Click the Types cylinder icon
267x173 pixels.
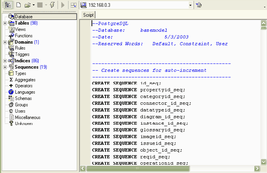pyautogui.click(x=11, y=73)
